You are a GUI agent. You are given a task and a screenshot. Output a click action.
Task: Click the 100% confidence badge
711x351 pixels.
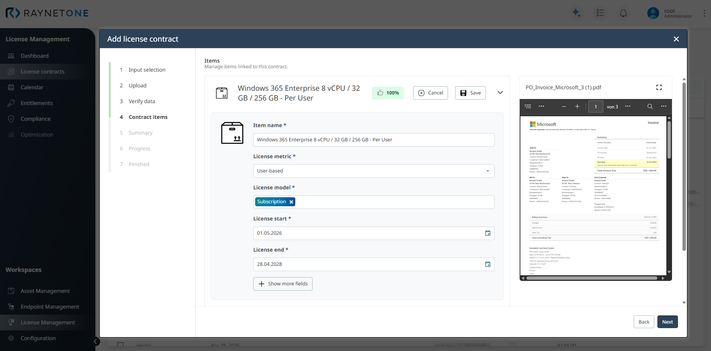pos(388,93)
